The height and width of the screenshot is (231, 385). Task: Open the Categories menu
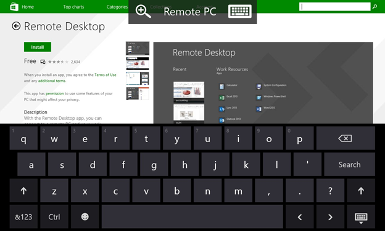click(117, 7)
